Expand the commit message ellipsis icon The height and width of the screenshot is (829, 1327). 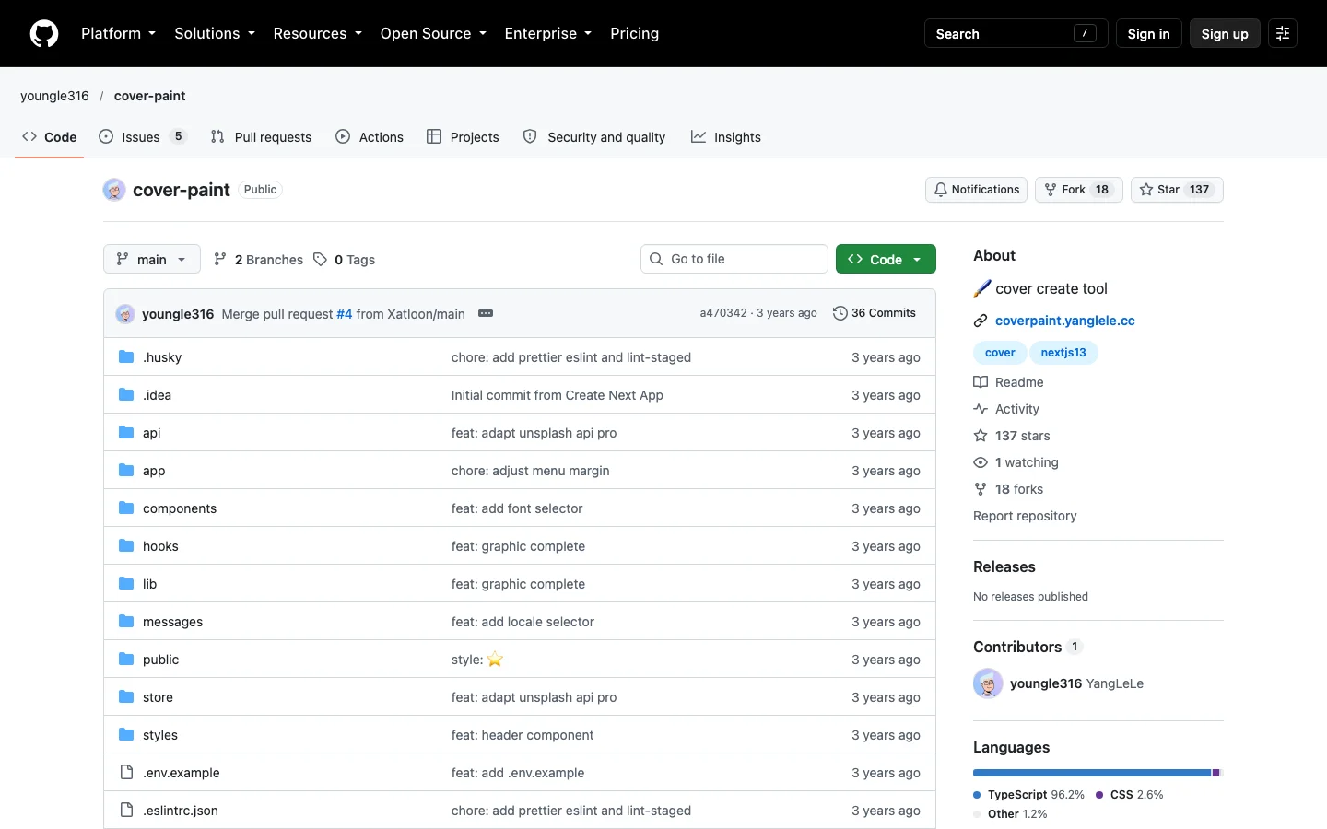486,313
